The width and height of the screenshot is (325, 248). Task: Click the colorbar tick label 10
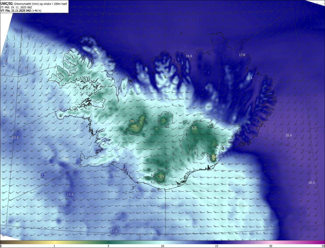point(162,246)
